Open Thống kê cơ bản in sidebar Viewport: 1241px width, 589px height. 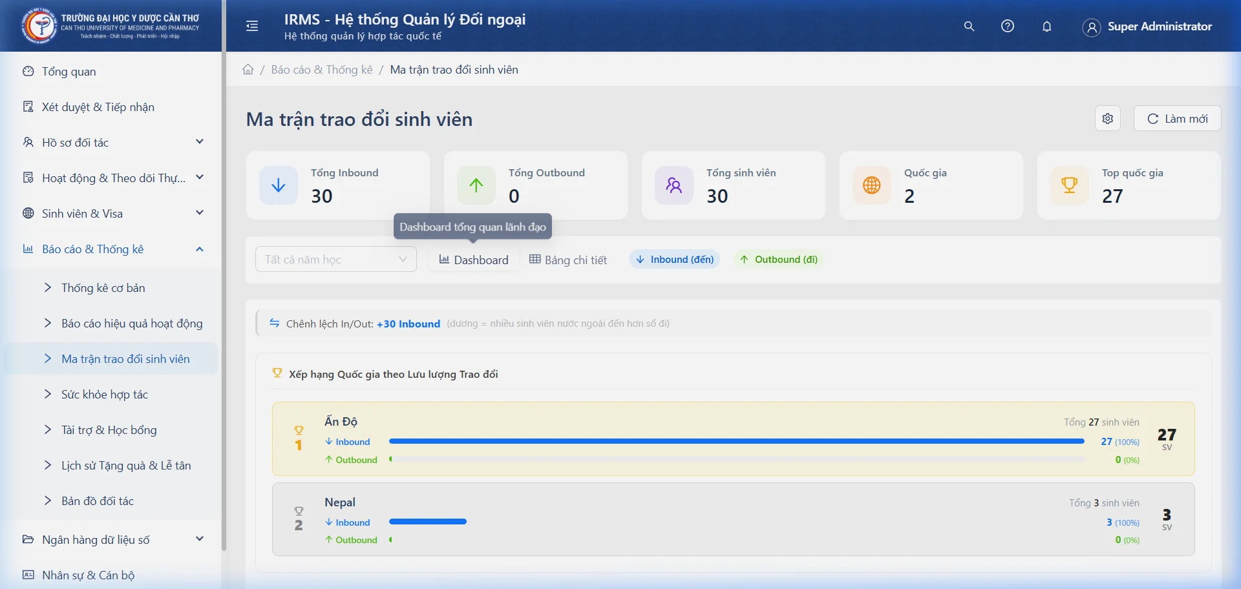(x=102, y=287)
